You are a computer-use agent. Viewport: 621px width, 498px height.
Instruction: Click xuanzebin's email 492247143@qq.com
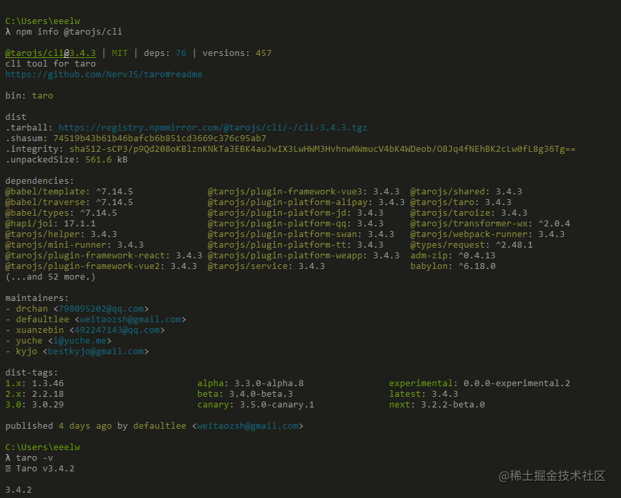tap(117, 330)
